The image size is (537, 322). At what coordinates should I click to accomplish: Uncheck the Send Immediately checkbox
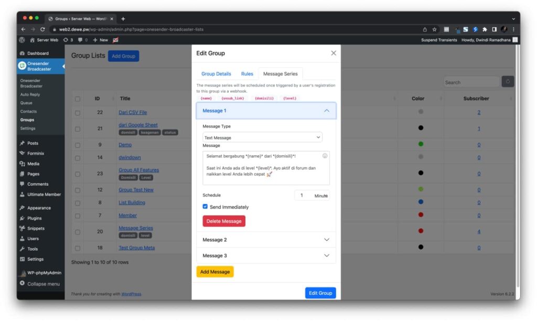tap(206, 207)
